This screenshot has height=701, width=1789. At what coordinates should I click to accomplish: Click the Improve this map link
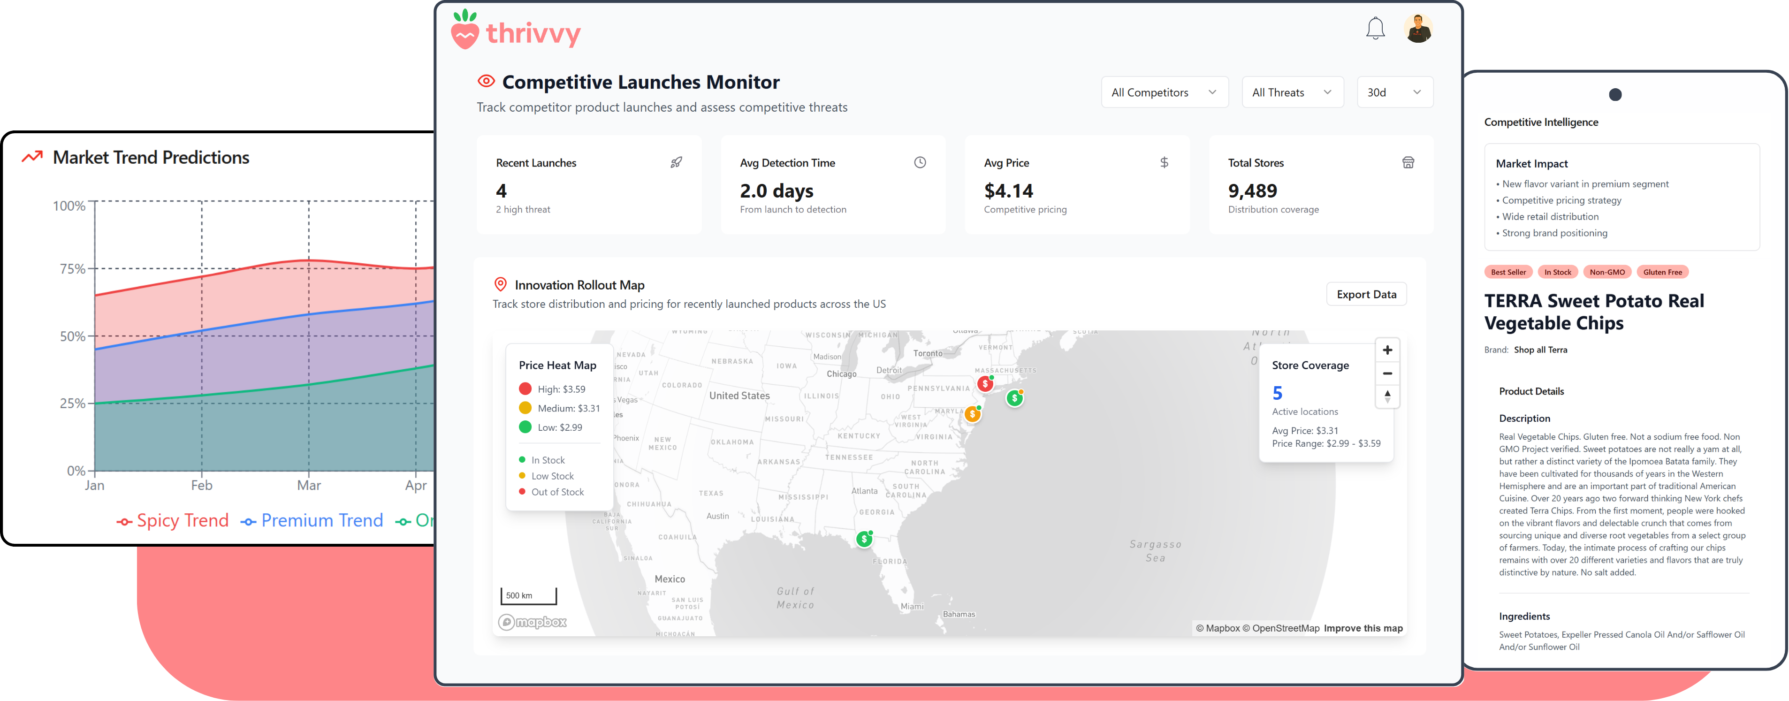point(1363,628)
